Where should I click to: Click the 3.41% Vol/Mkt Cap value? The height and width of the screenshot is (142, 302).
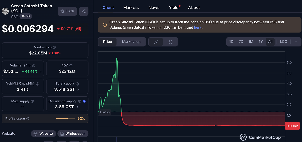tap(23, 89)
